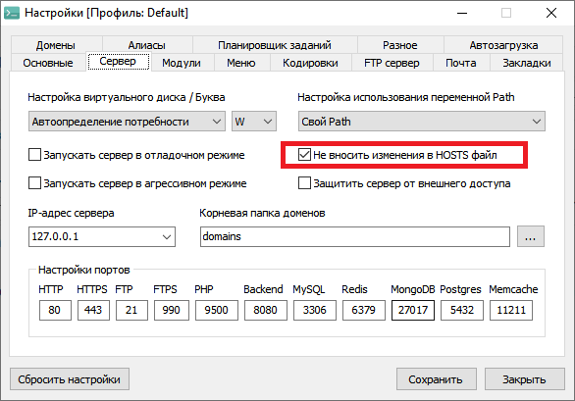Open the Домены tab
575x401 pixels.
point(56,45)
